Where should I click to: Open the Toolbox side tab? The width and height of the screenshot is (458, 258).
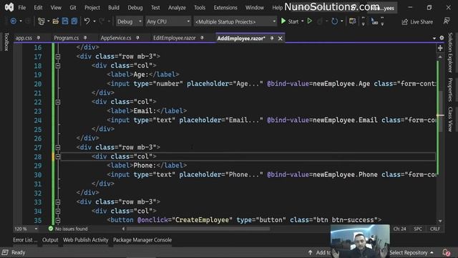[x=6, y=42]
